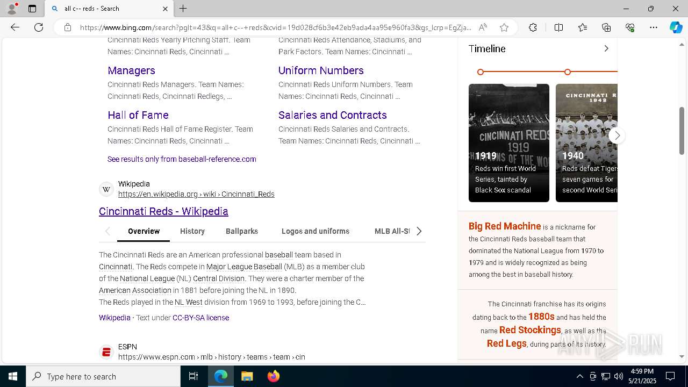688x387 pixels.
Task: Open the 1919 World Series timeline card
Action: coord(509,143)
